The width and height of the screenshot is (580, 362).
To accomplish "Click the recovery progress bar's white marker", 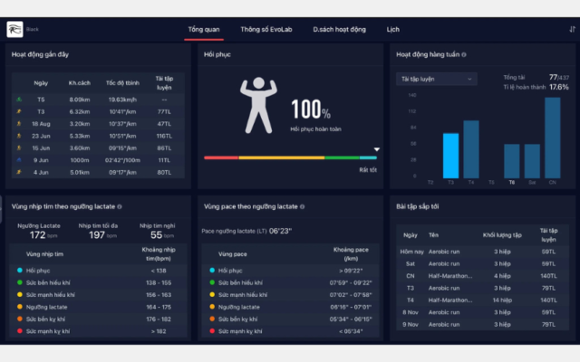I will point(377,149).
